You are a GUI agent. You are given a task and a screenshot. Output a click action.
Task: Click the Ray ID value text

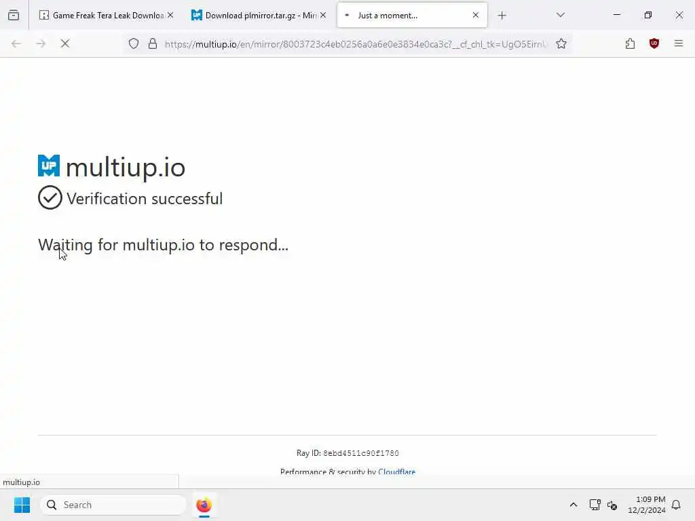361,453
